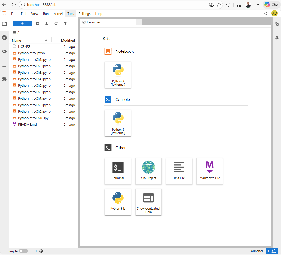
Task: Click the blue New Launcher plus button
Action: 22,23
